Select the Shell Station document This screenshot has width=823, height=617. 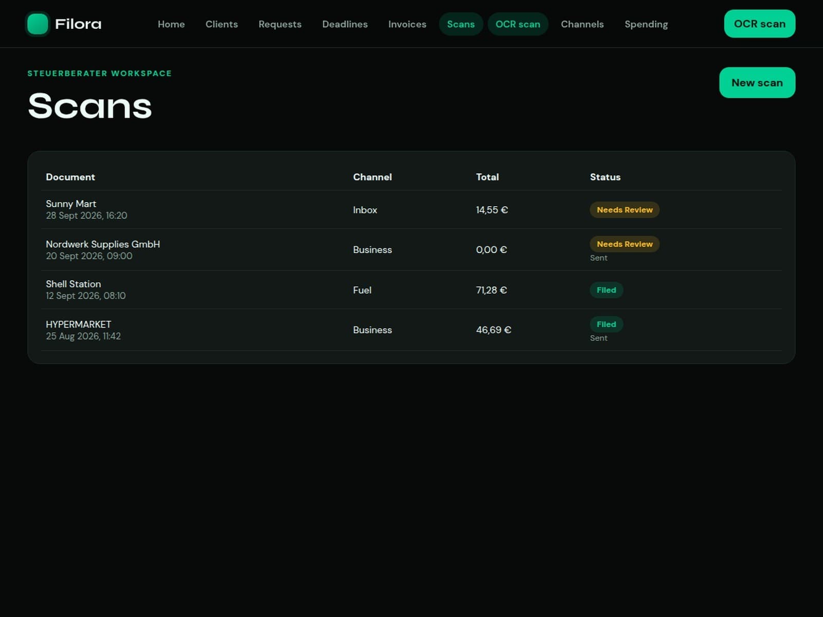click(411, 290)
